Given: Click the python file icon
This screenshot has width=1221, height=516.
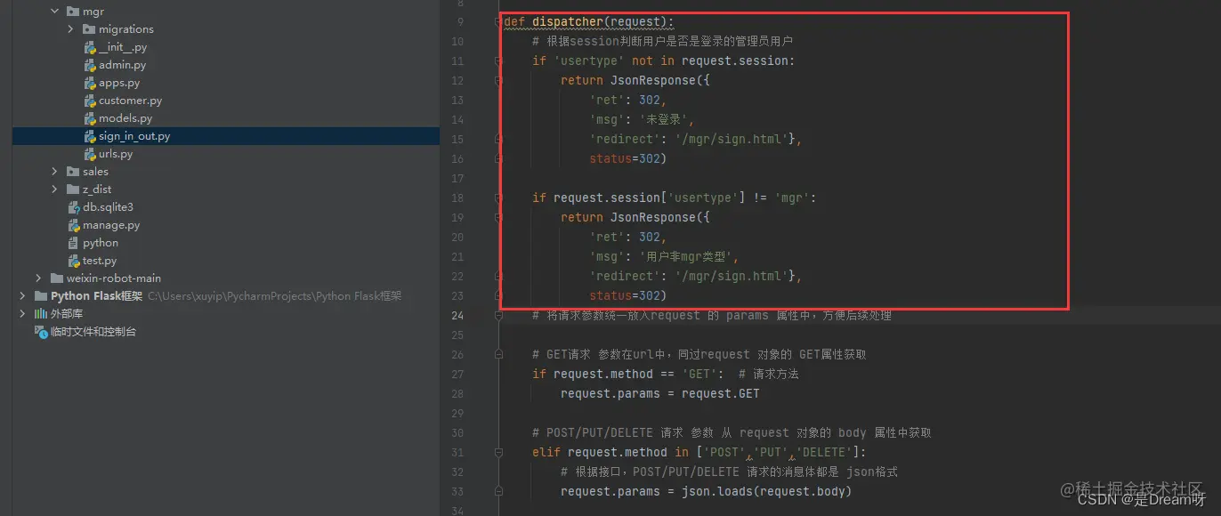Looking at the screenshot, I should [x=75, y=243].
